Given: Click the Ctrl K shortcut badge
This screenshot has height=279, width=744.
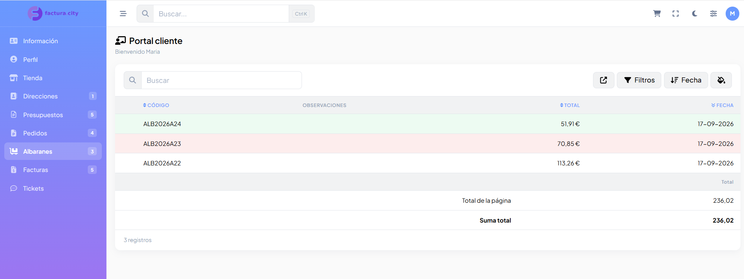Looking at the screenshot, I should click(301, 14).
